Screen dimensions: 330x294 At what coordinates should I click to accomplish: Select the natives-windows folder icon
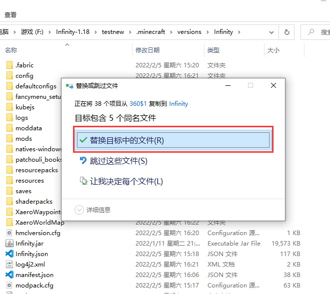9,149
